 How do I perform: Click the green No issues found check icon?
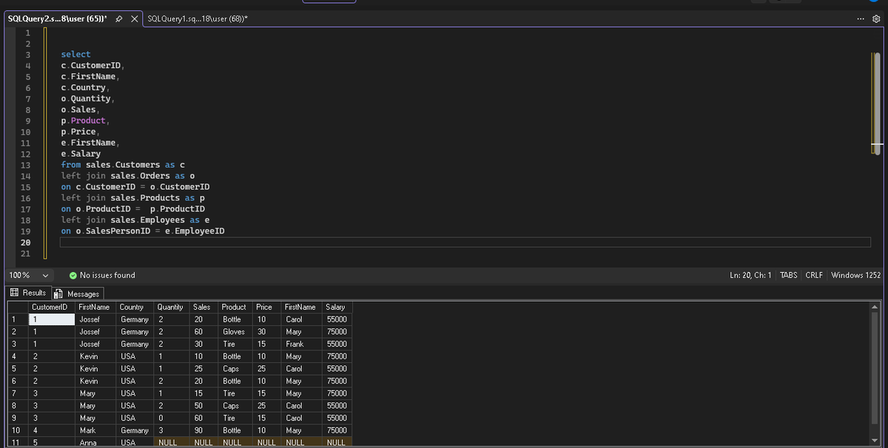coord(73,275)
